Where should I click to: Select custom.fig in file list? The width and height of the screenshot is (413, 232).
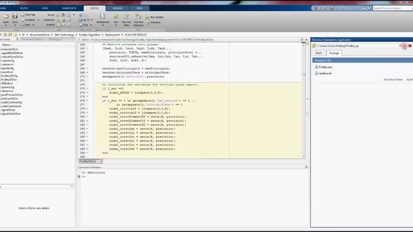[x=7, y=61]
